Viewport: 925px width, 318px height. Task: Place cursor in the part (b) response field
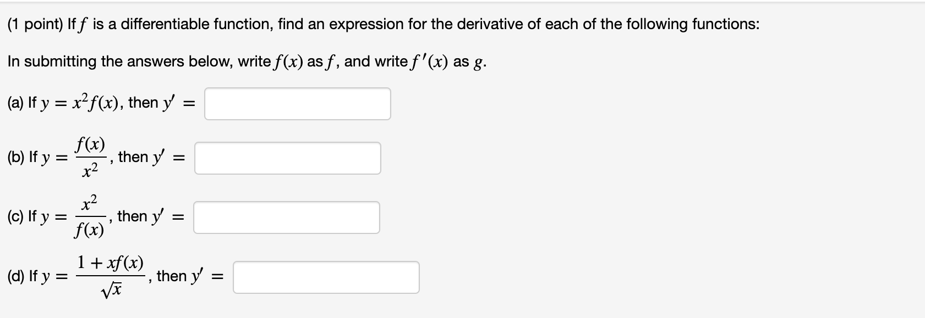click(x=287, y=159)
